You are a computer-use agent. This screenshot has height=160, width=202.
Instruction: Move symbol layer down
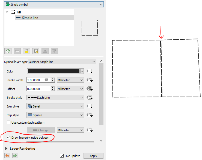pos(54,51)
